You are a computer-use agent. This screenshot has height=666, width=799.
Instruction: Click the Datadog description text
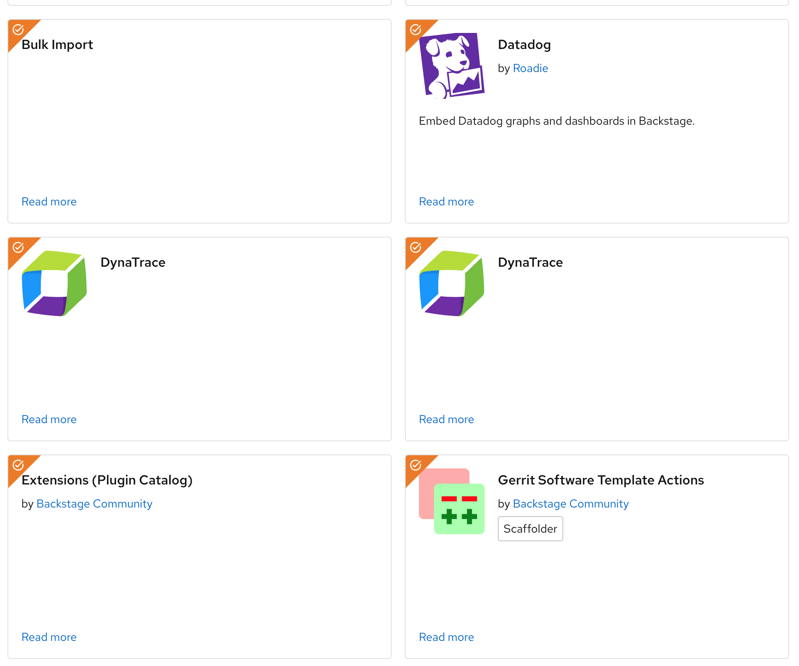[x=557, y=121]
